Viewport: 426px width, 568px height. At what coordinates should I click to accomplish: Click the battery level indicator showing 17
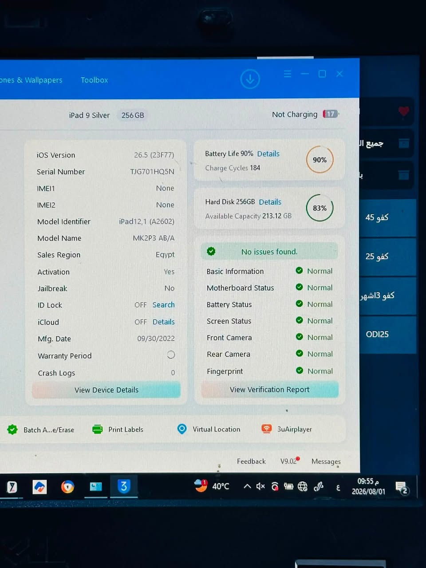[x=330, y=114]
